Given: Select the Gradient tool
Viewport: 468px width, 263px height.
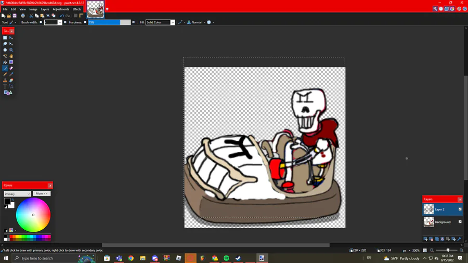Looking at the screenshot, I should [x=11, y=62].
